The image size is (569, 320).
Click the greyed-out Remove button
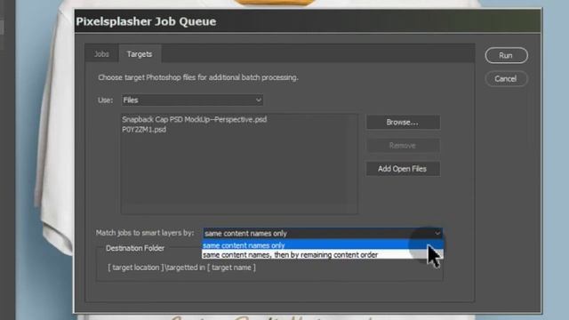tap(403, 146)
